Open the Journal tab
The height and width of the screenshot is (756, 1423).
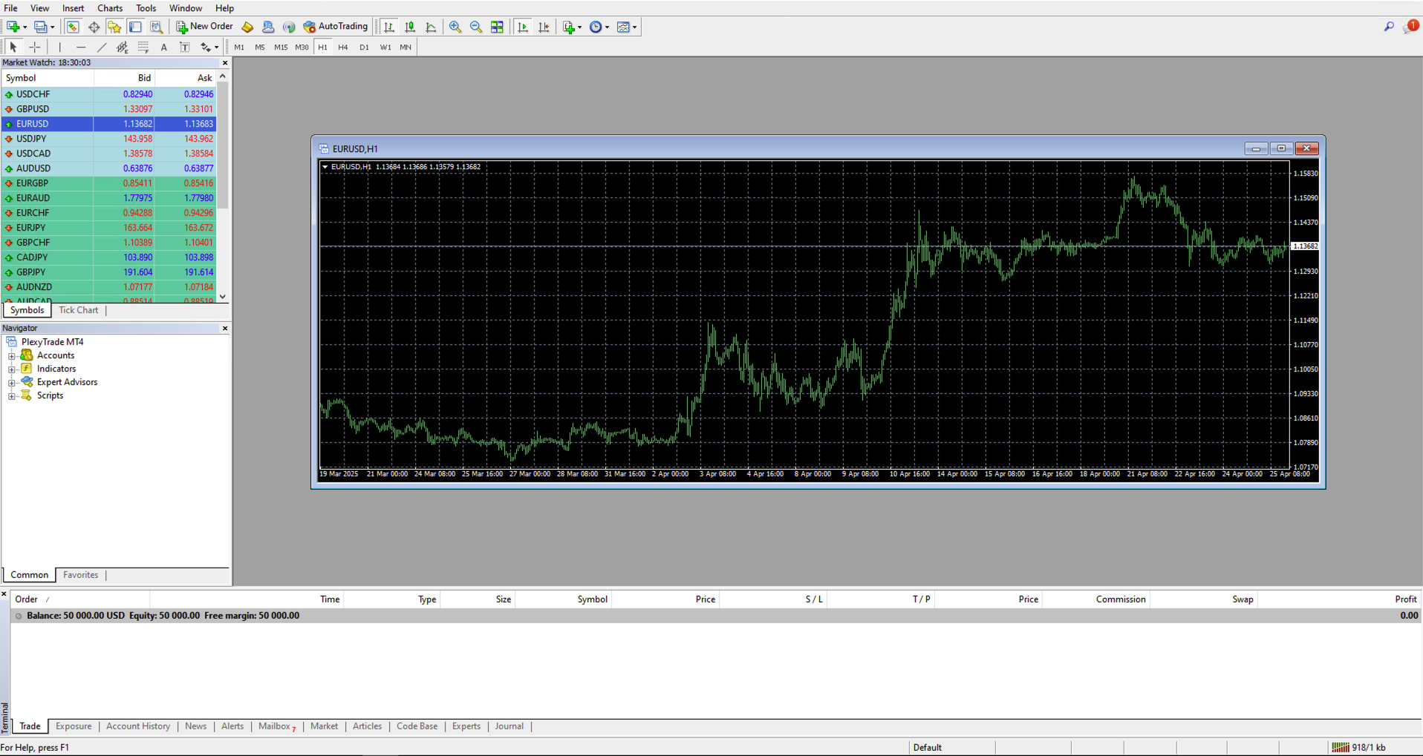coord(509,726)
